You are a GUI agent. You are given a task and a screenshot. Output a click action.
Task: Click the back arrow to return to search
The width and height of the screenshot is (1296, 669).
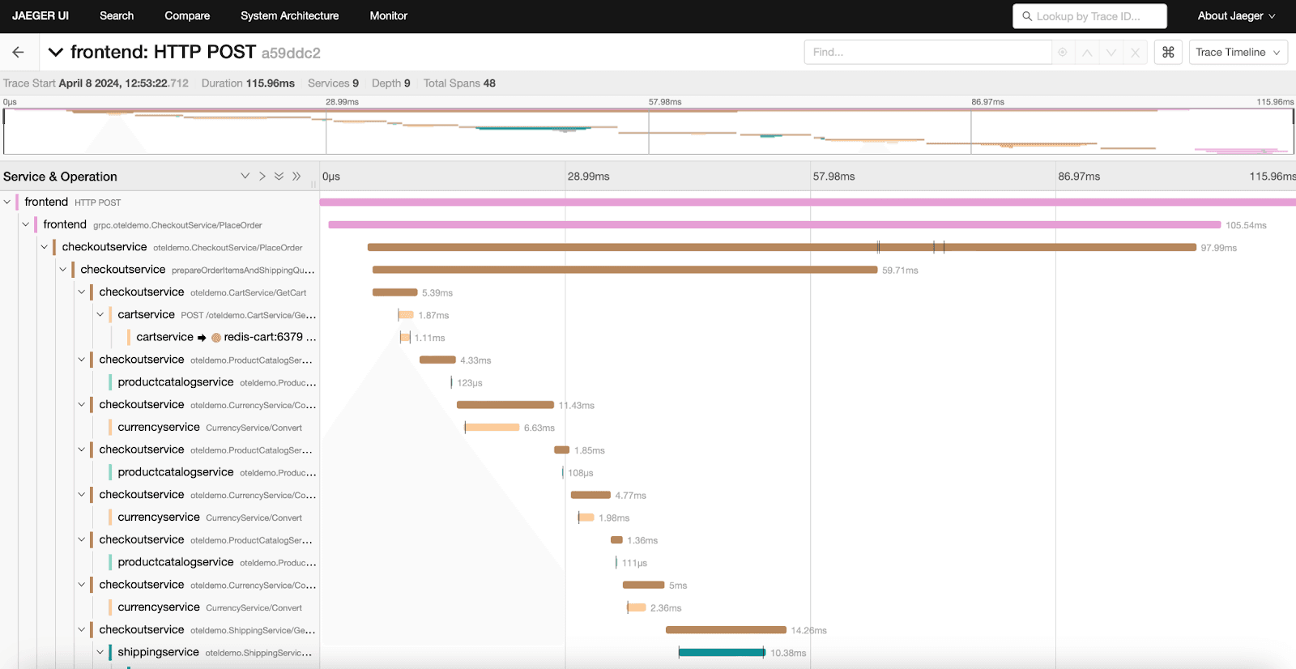pyautogui.click(x=18, y=53)
